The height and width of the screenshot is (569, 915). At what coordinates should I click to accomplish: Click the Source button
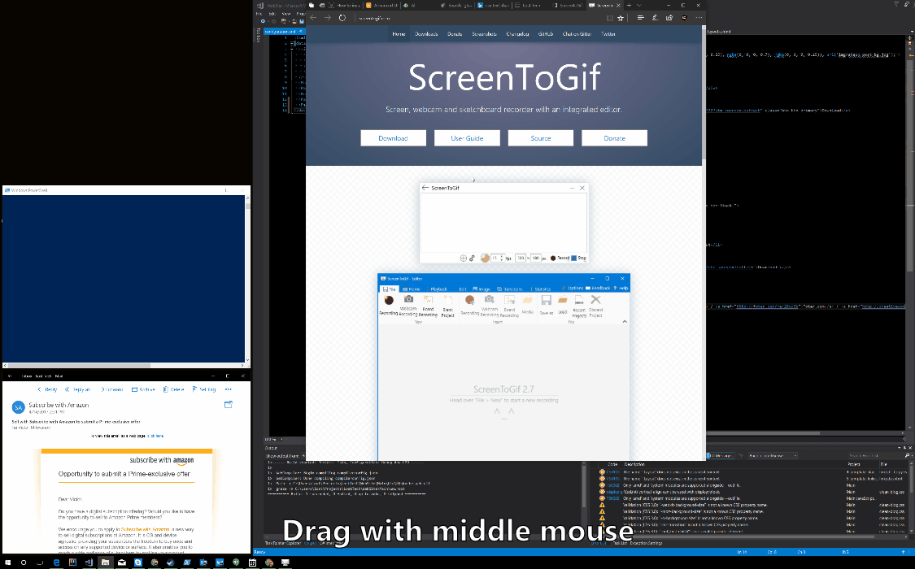[x=540, y=138]
